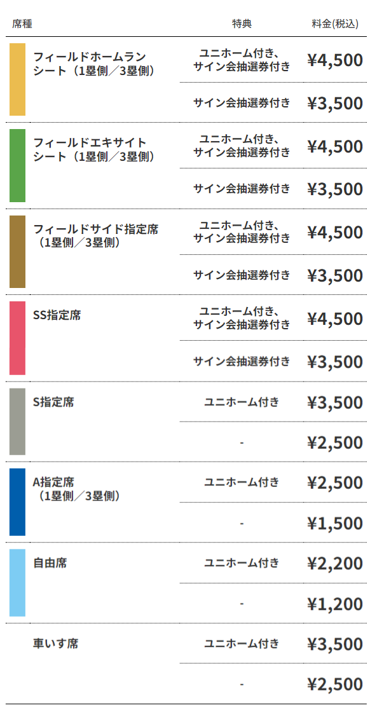Click the green フィールドエキサイトシート color swatch

(17, 165)
